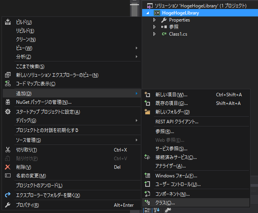Click the wrench icon beside プロパティ(R)
This screenshot has height=213, width=258.
(x=7, y=205)
